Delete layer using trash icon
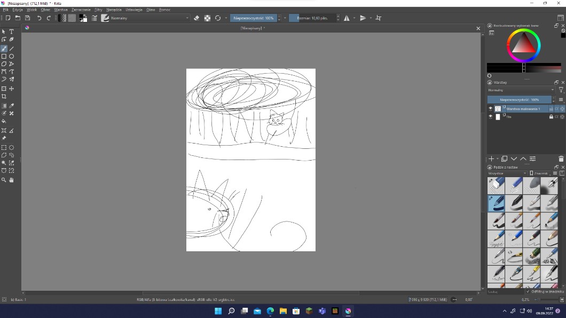This screenshot has height=318, width=566. click(x=561, y=159)
